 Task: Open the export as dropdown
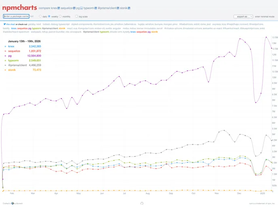click(243, 17)
